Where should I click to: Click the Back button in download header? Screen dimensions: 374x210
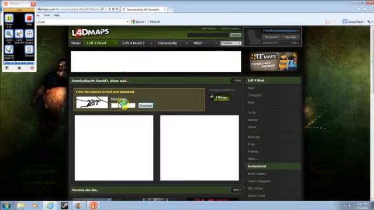point(237,80)
